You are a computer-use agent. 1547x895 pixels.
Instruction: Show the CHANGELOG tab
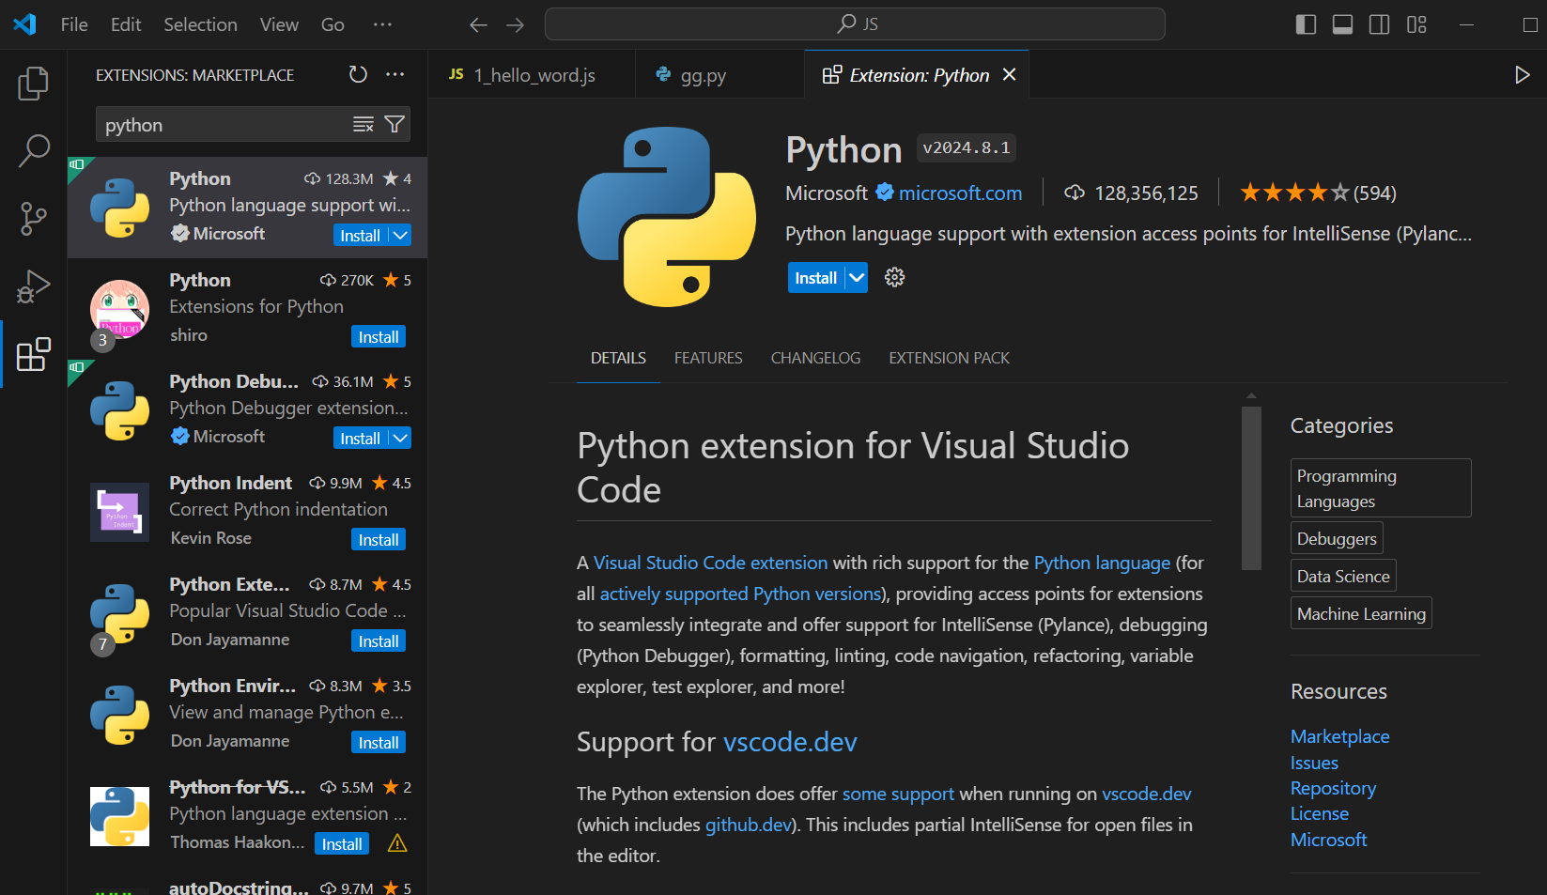(x=815, y=358)
